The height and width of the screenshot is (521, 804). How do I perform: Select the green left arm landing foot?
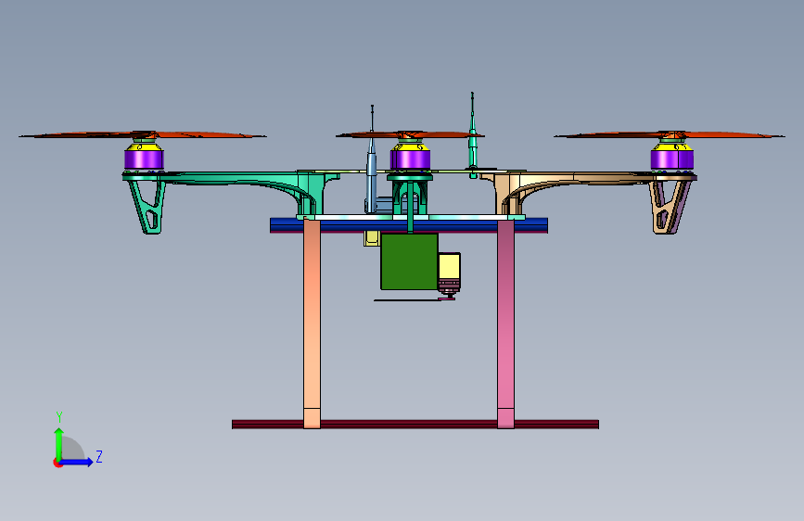pyautogui.click(x=147, y=207)
